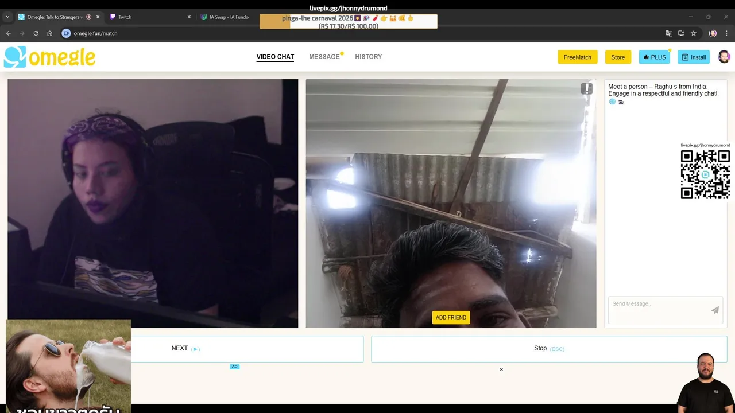Go back with browser back arrow
The width and height of the screenshot is (735, 413).
pos(8,33)
